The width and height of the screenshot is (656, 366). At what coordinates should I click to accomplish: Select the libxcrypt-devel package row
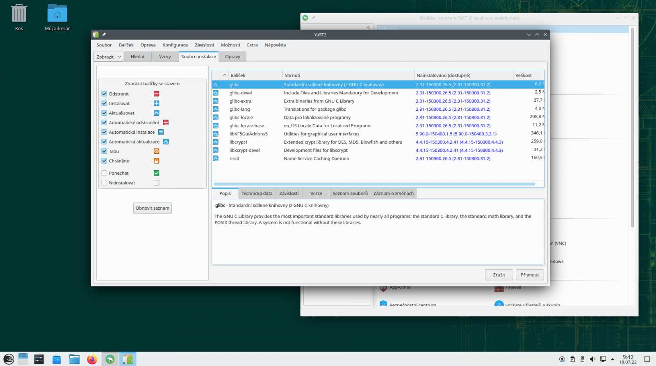click(x=378, y=150)
